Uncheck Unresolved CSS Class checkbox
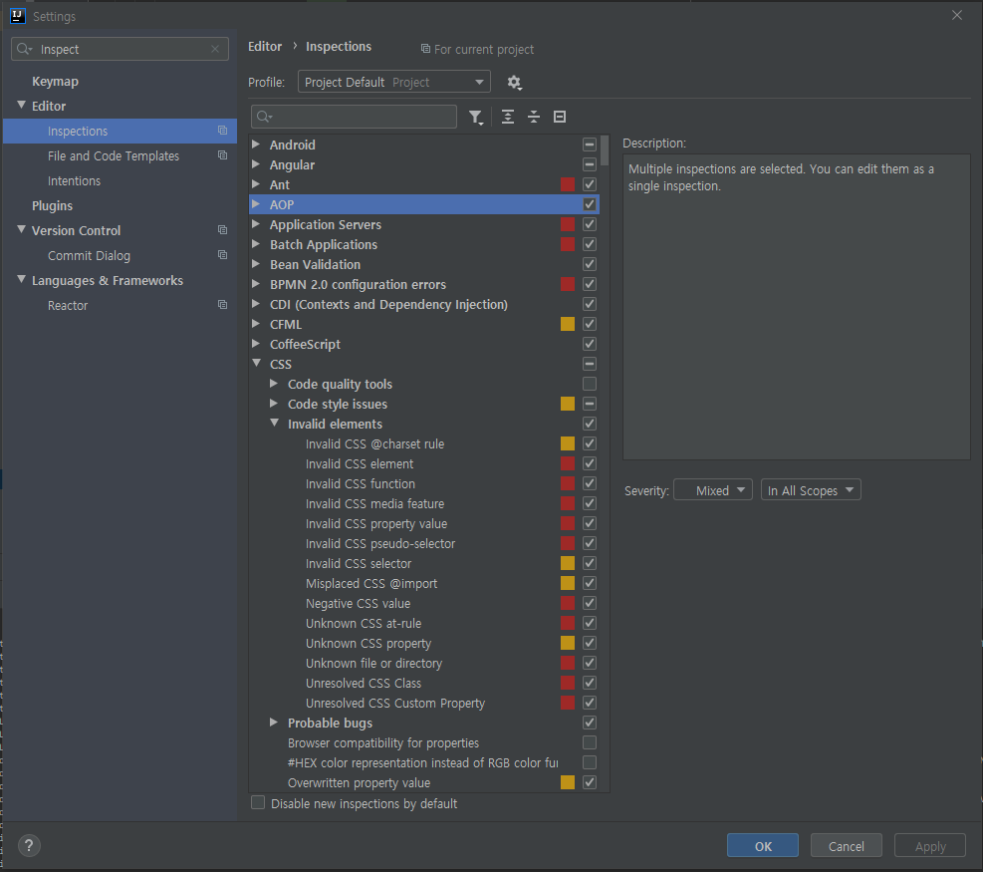The width and height of the screenshot is (983, 872). (x=590, y=684)
